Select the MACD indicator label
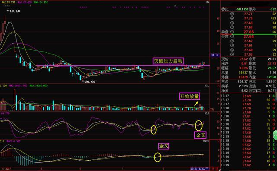This screenshot has width=277, height=171. (206, 141)
